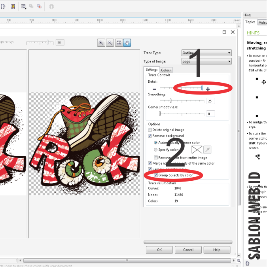Click the detail minus icon
This screenshot has width=267, height=267.
[x=154, y=89]
